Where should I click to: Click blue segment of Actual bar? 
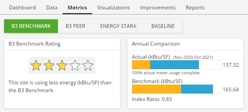click(x=174, y=65)
